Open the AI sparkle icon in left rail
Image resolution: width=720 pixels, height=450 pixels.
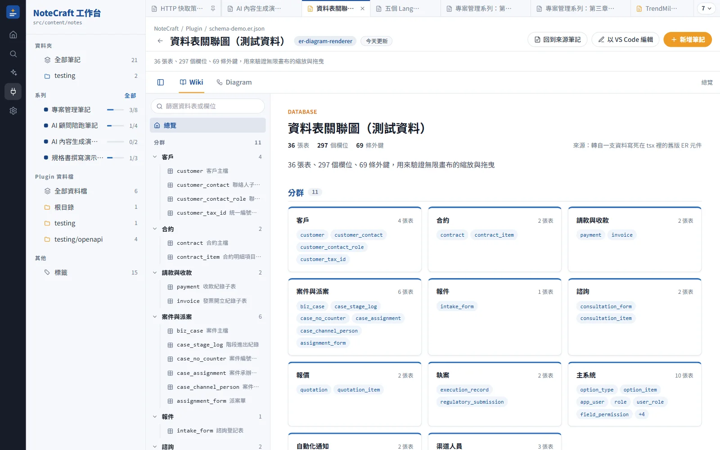click(x=13, y=72)
